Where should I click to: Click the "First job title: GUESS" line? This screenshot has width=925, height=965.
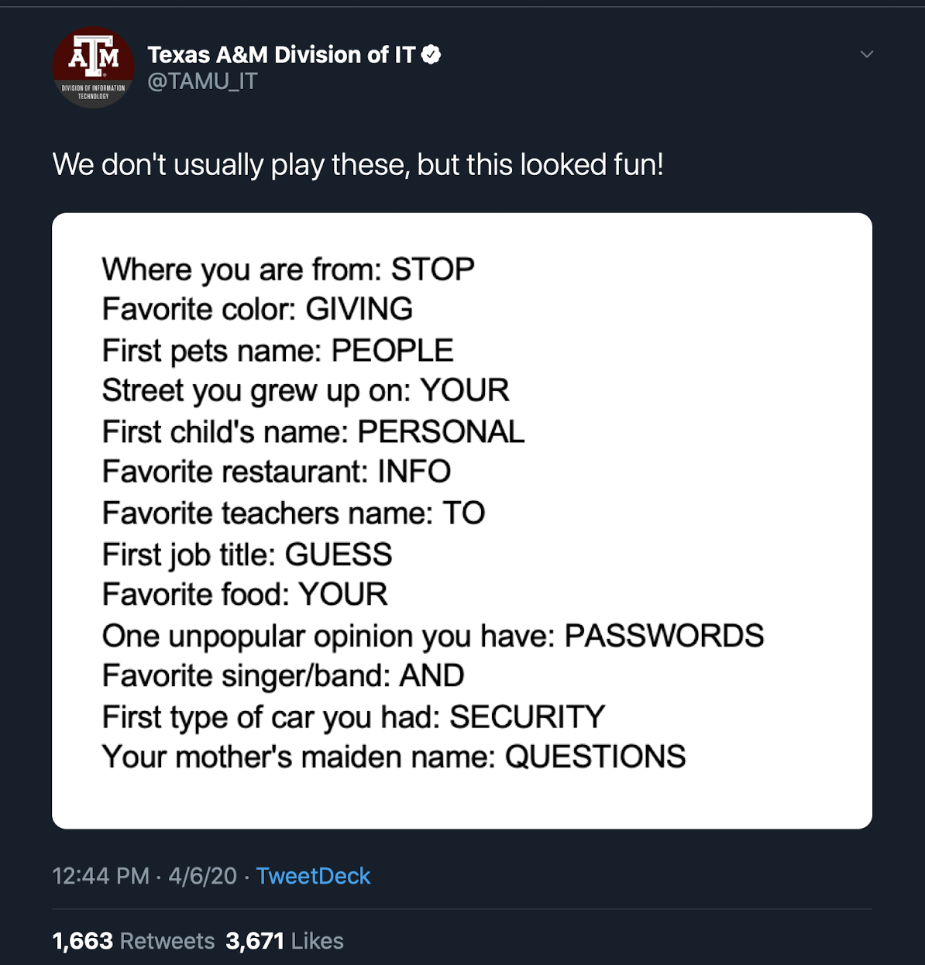pos(247,555)
